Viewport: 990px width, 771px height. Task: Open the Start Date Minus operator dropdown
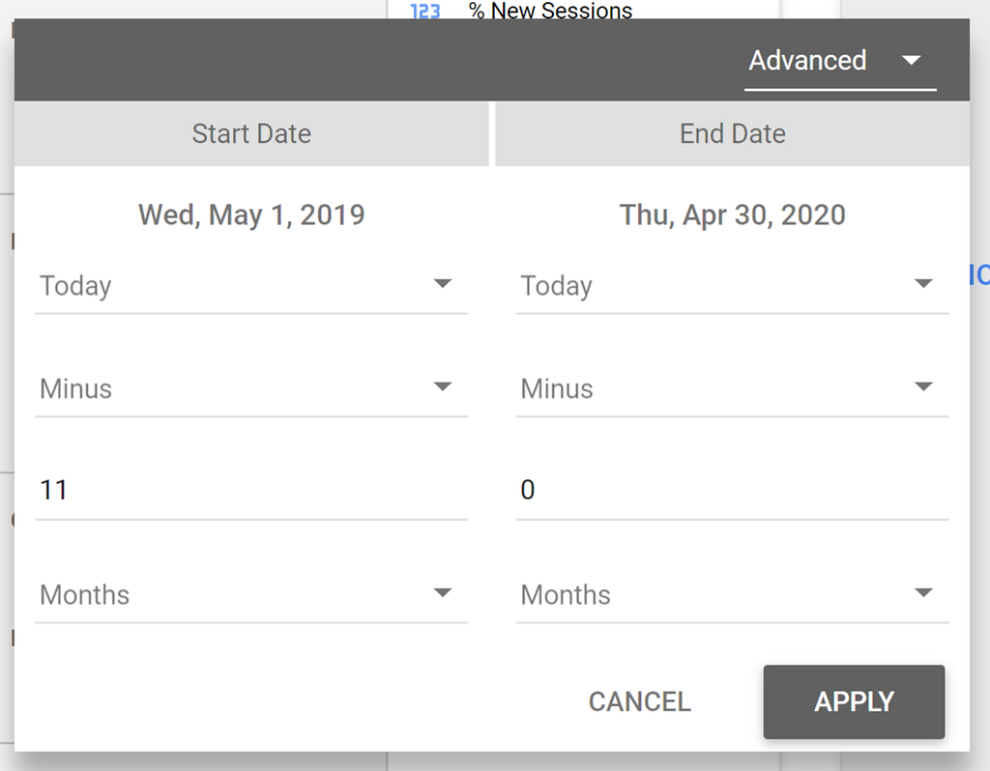tap(251, 388)
